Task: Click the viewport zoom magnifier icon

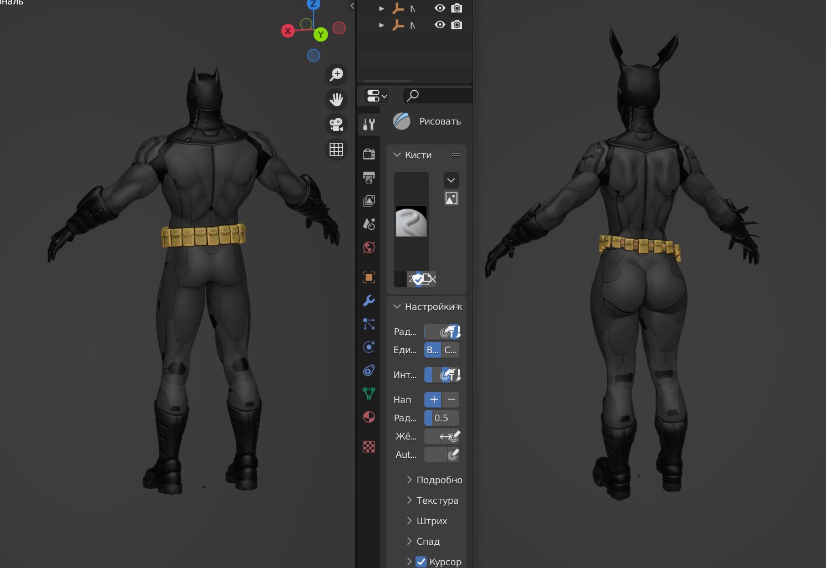Action: [336, 75]
